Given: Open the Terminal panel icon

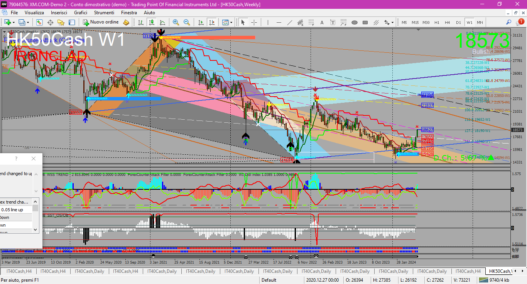Looking at the screenshot, I should (72, 22).
